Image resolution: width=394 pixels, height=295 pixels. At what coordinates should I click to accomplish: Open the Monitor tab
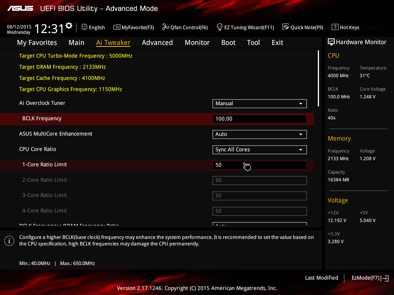(x=197, y=43)
